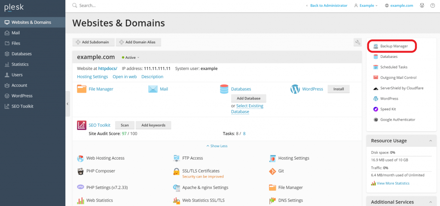Screen dimensions: 440x206
Task: Open Databases in the left sidebar
Action: (33, 54)
